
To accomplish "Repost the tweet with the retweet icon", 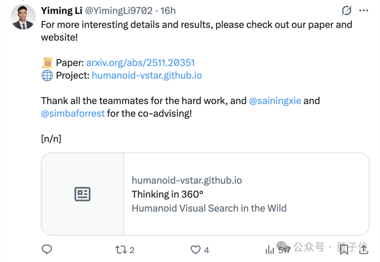I will (120, 250).
